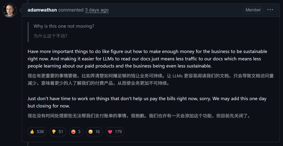Screen dimensions: 283x146
Task: Click the paragraph starting "Just don't have time"
Action: pyautogui.click(x=147, y=102)
